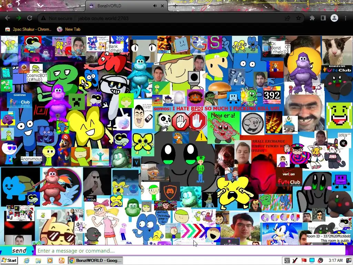Click the 3:17 AM clock
The image size is (353, 265).
pyautogui.click(x=335, y=261)
